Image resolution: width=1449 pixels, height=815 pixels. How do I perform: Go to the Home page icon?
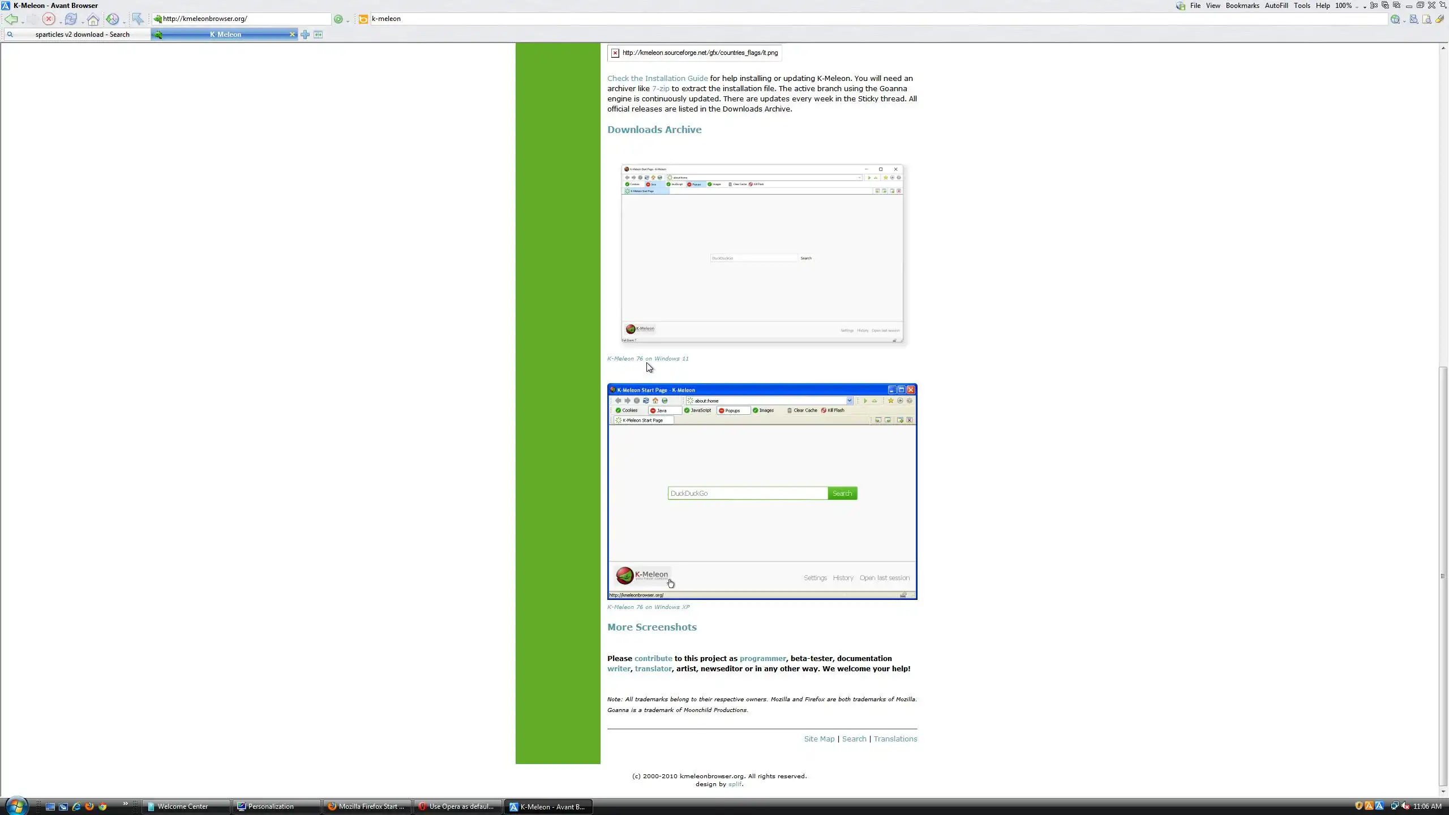(x=93, y=19)
